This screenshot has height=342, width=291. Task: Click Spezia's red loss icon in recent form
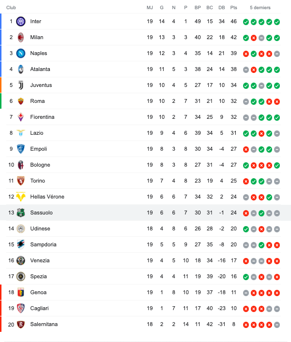[277, 277]
